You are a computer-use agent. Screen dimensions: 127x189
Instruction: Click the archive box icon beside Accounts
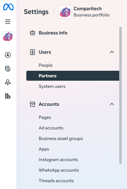coord(33,104)
